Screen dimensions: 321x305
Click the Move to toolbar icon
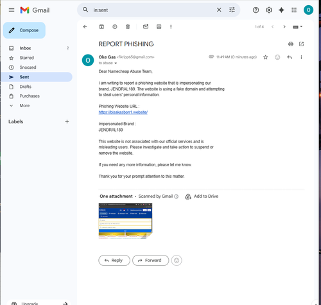(x=159, y=27)
